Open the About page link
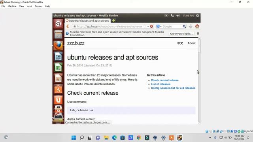253x142 pixels. click(x=191, y=43)
